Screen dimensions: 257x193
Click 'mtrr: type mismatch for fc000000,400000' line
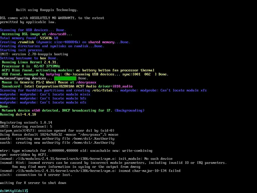pos(76,151)
